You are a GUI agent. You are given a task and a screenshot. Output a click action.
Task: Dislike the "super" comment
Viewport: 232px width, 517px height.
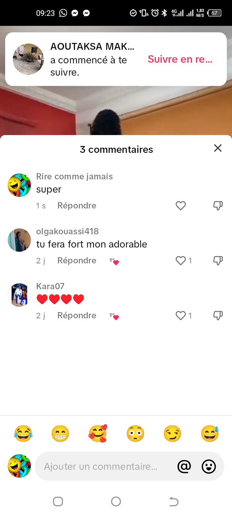point(218,206)
